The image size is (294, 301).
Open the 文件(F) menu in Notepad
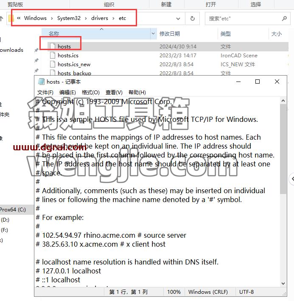[45, 92]
